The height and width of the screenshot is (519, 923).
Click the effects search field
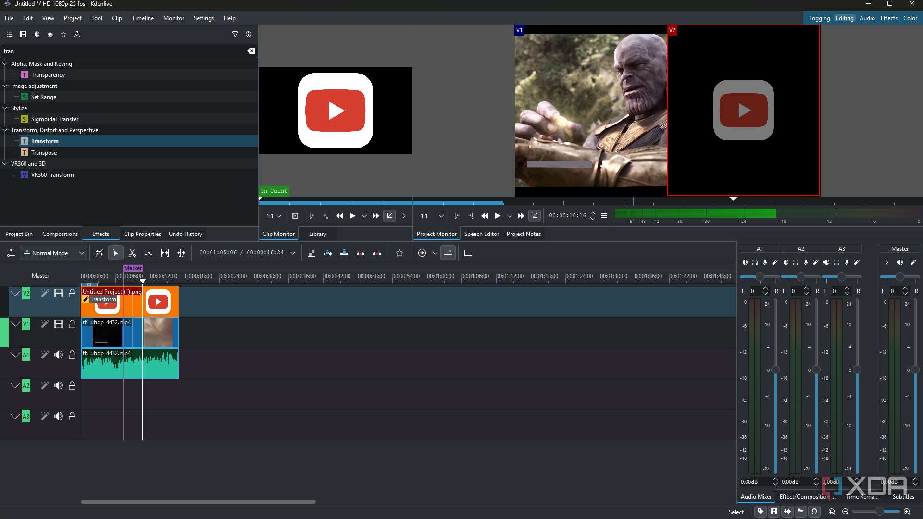(124, 51)
